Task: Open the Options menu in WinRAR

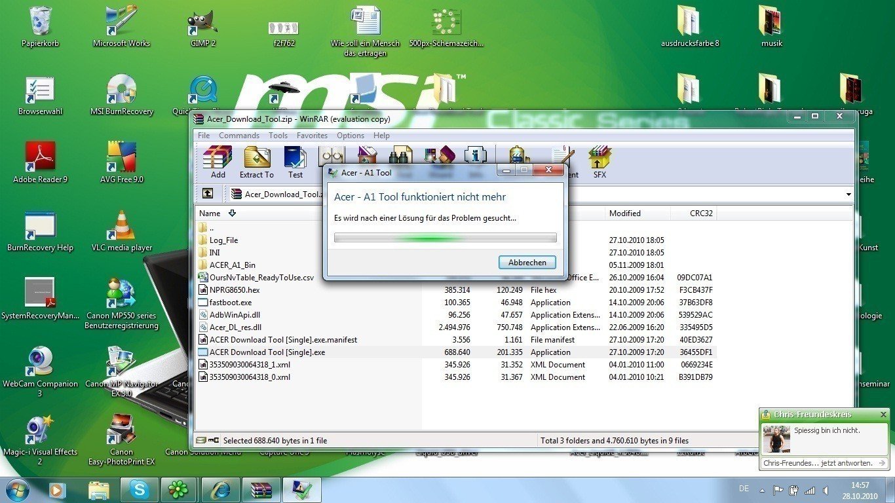Action: tap(351, 136)
